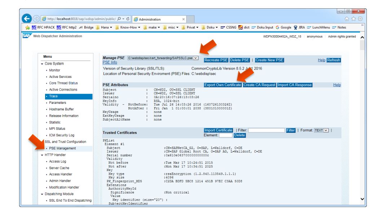Click the Recreate PSE button

(216, 60)
